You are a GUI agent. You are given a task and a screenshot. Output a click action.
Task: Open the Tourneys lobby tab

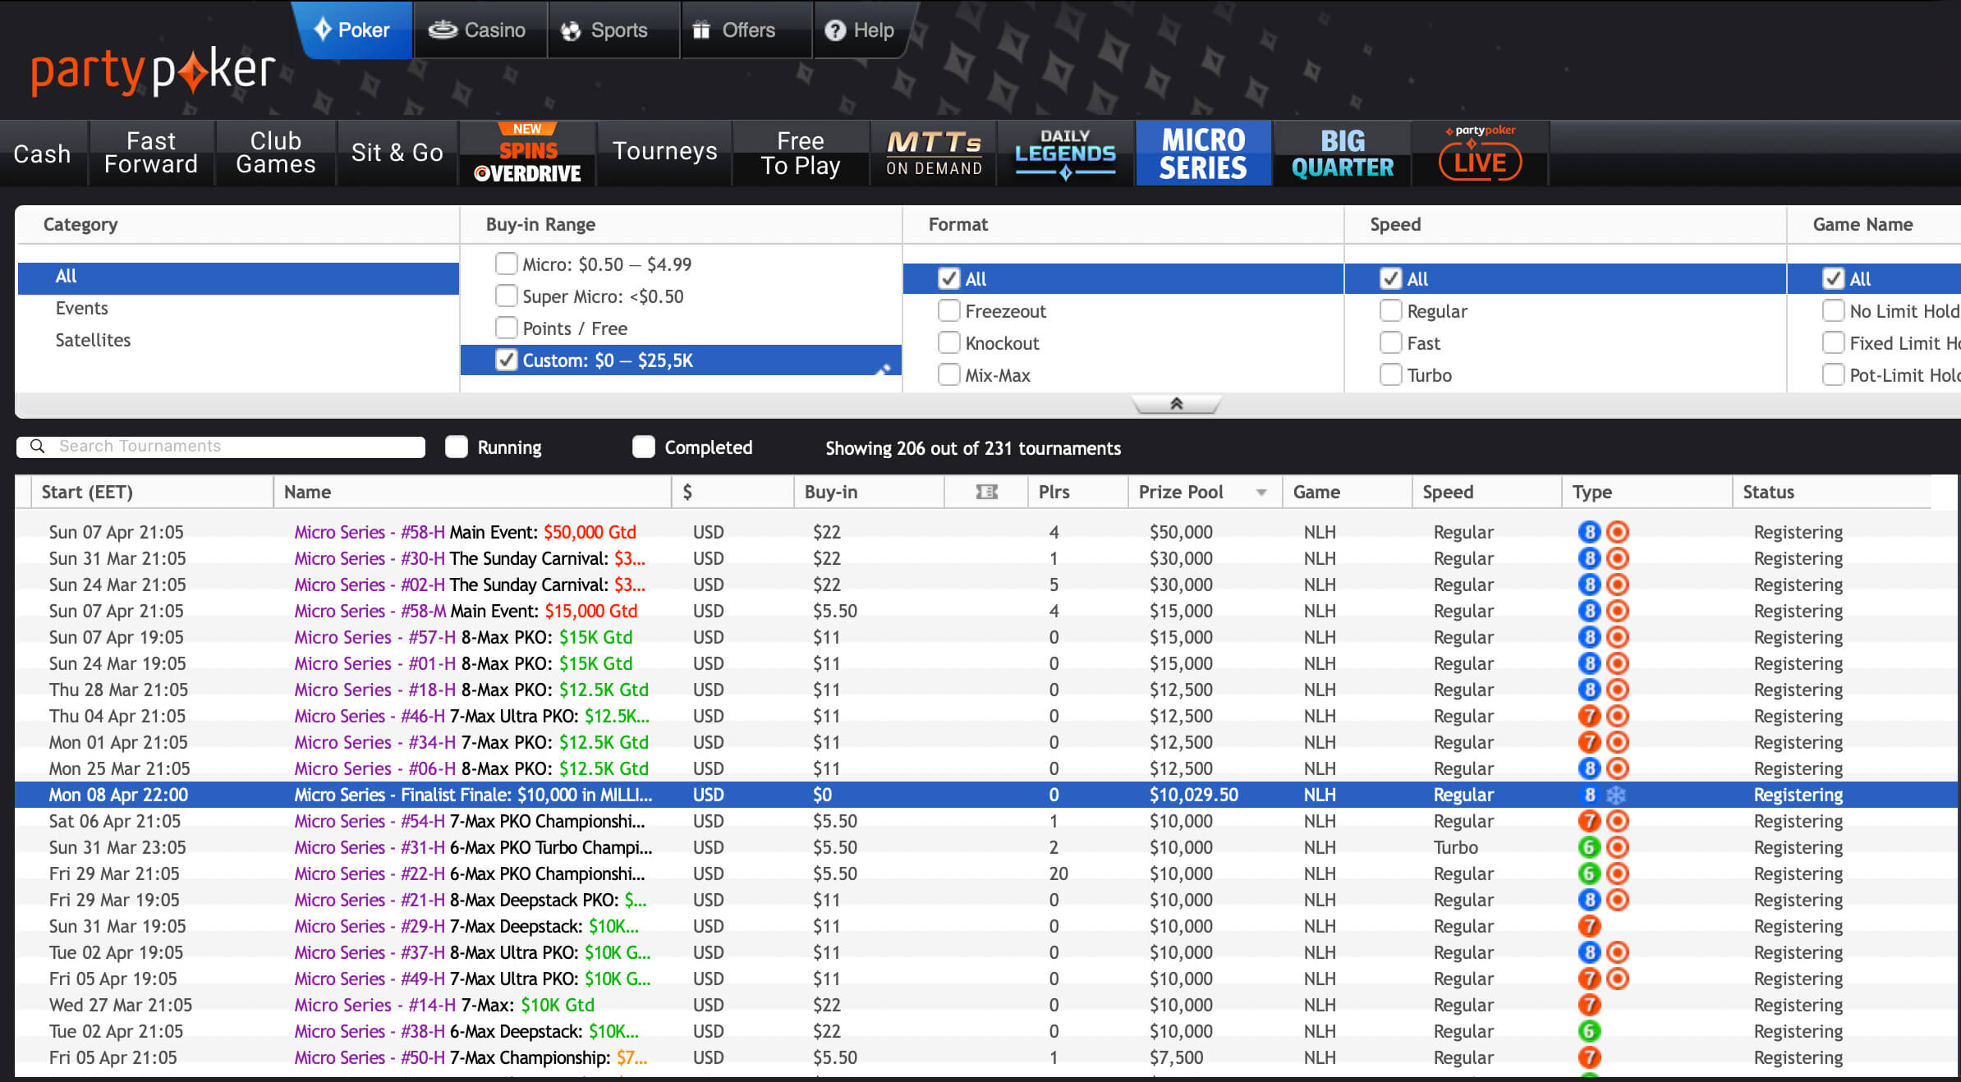[x=664, y=152]
